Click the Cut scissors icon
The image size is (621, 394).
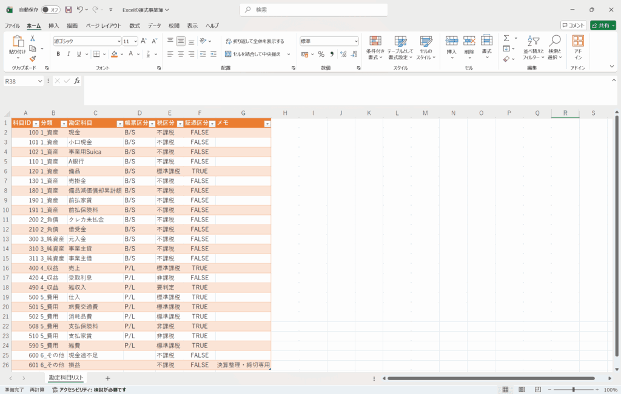click(x=33, y=38)
